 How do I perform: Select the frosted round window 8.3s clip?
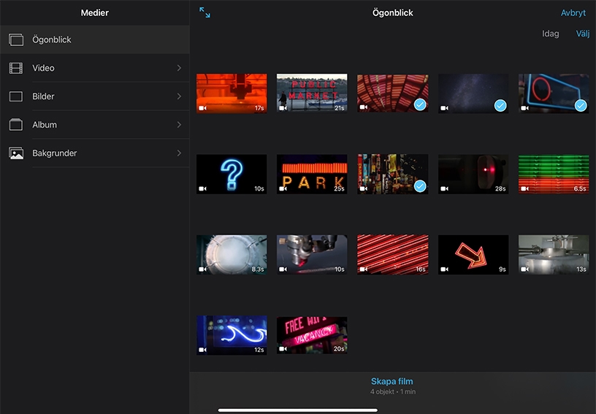pos(232,255)
